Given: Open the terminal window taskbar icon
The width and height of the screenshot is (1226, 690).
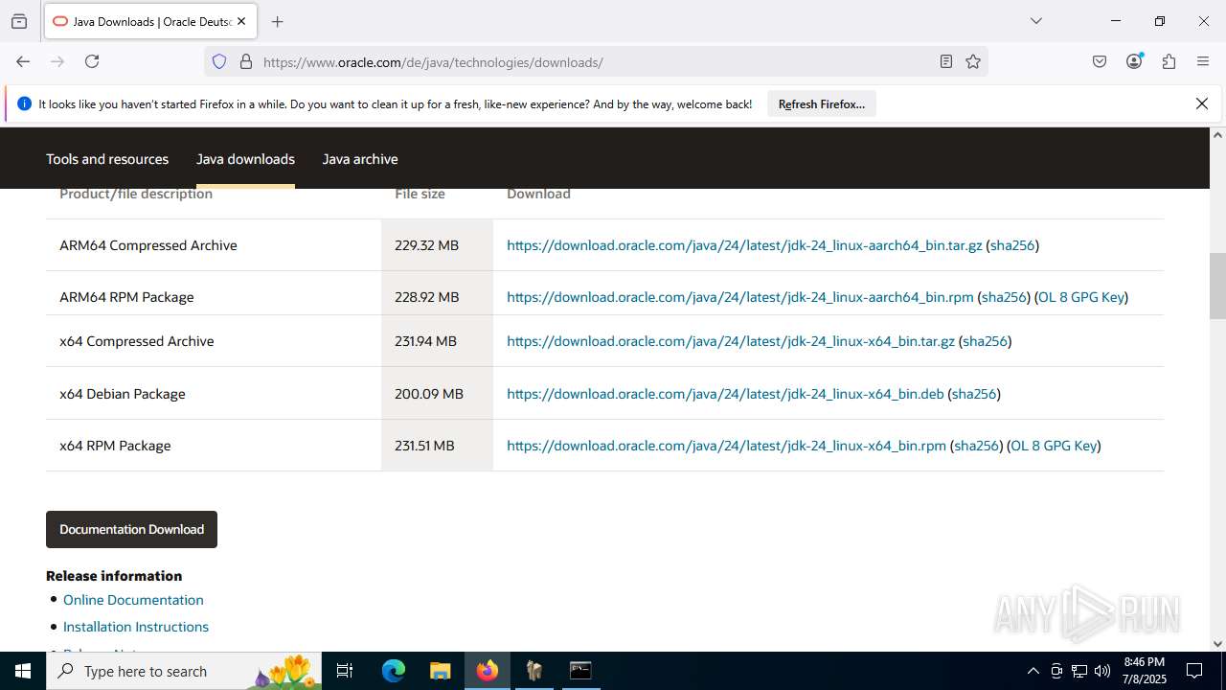Looking at the screenshot, I should [x=580, y=671].
